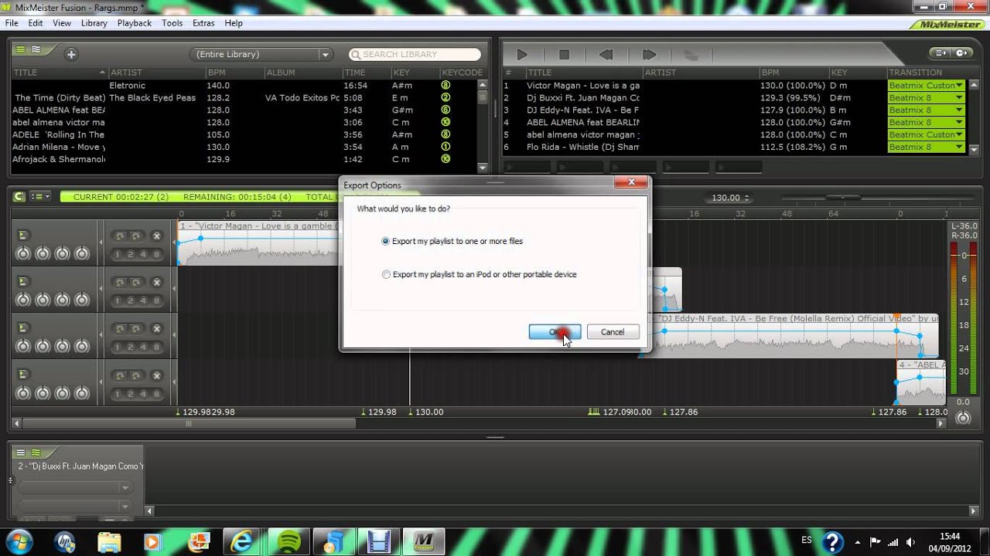Open the Edit menu
This screenshot has width=990, height=556.
[x=36, y=23]
